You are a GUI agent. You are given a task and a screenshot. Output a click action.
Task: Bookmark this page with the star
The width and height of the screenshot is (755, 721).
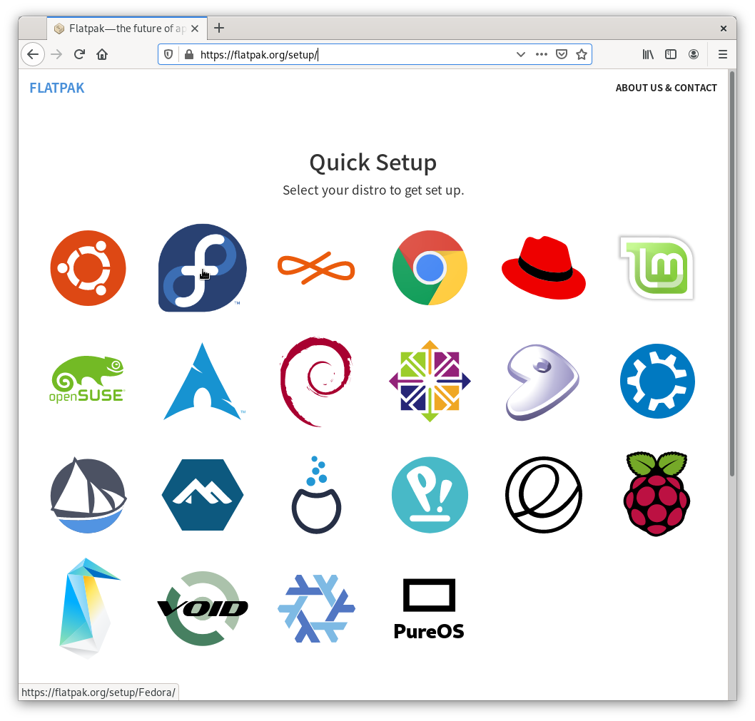(581, 54)
